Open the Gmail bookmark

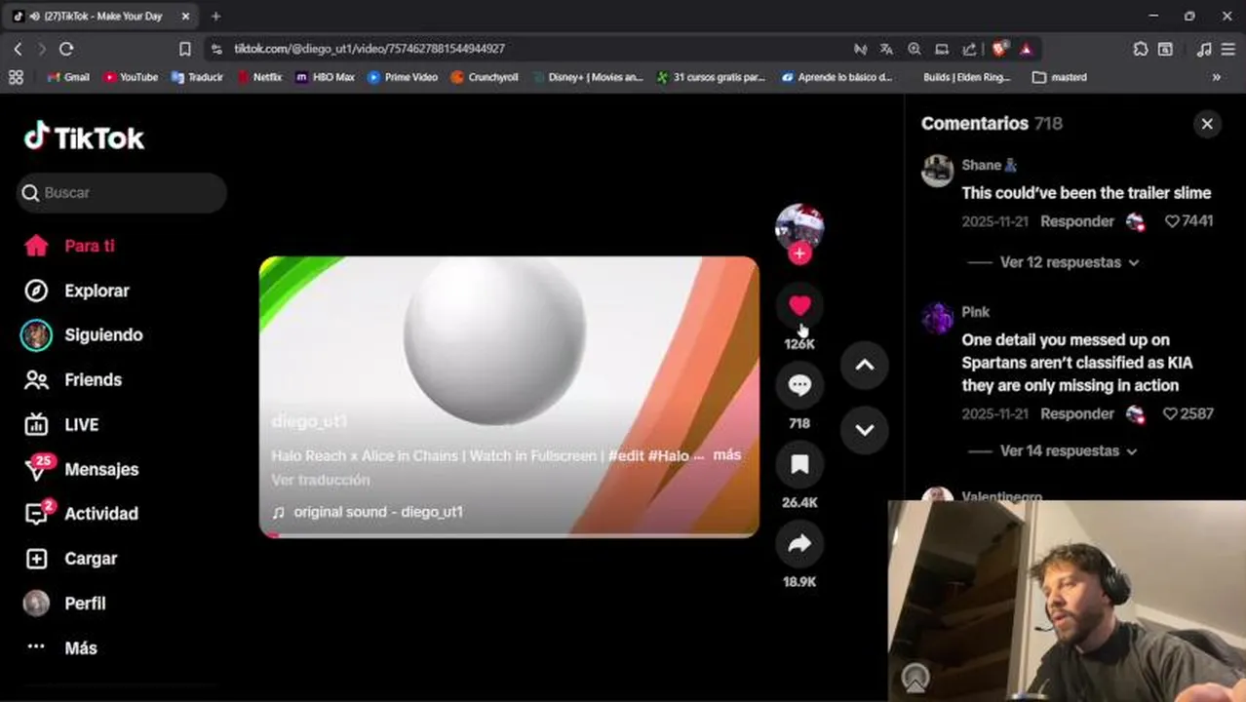68,77
